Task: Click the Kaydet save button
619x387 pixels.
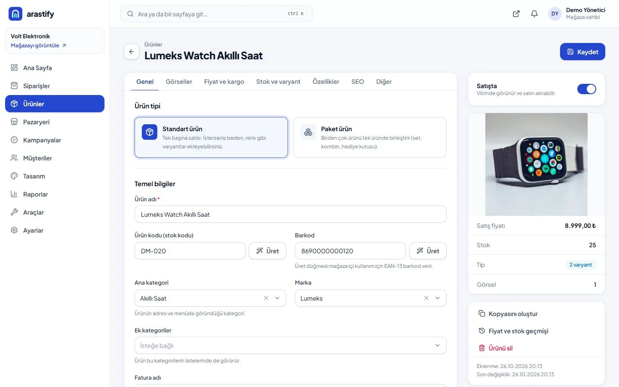Action: tap(582, 52)
